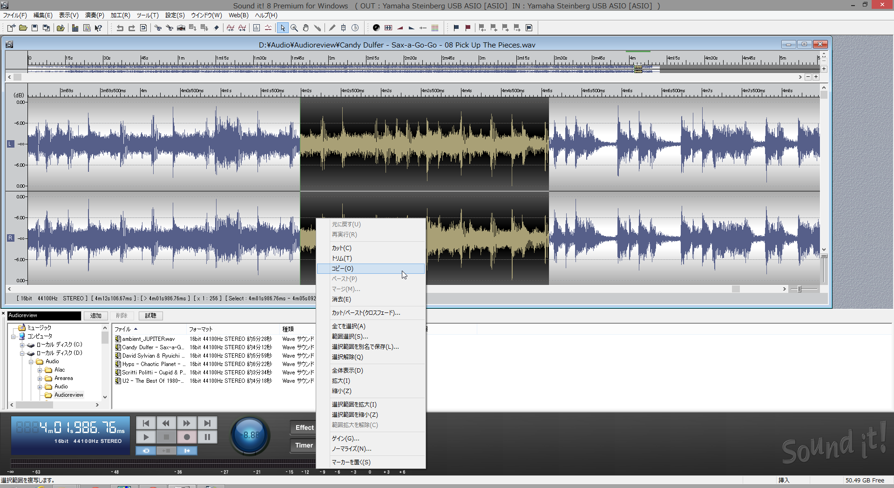Image resolution: width=894 pixels, height=488 pixels.
Task: Select the Audioreview folder in tree
Action: point(69,395)
